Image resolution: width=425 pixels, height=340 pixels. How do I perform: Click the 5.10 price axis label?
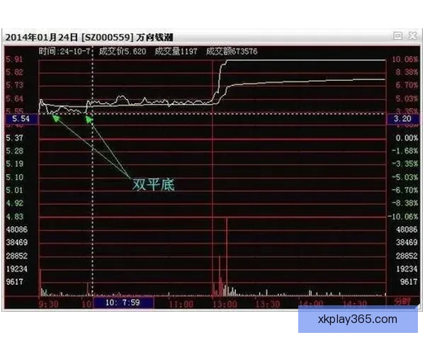click(14, 177)
